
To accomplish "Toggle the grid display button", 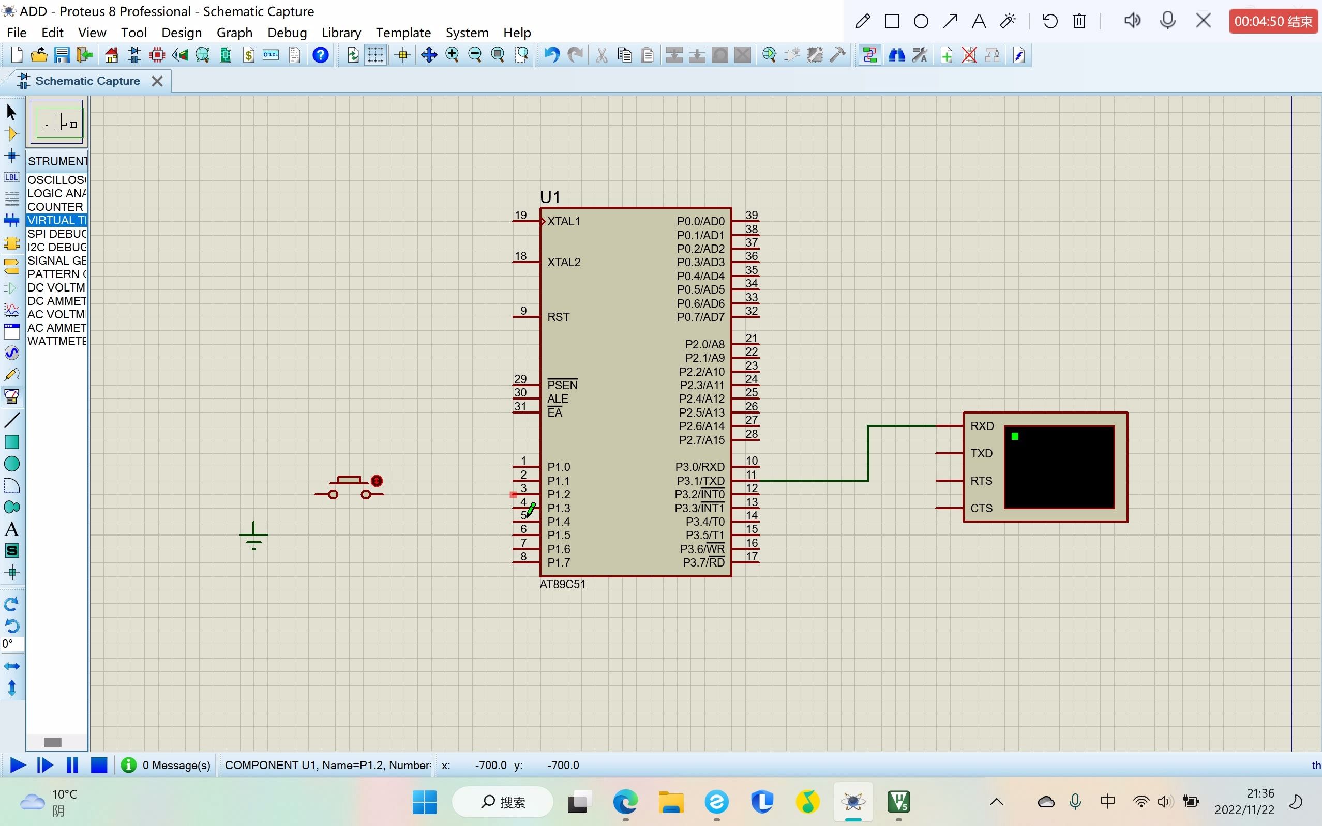I will [x=375, y=55].
